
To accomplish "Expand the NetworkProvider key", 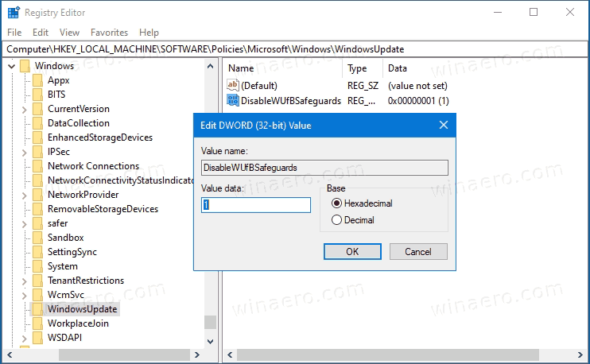I will 25,196.
